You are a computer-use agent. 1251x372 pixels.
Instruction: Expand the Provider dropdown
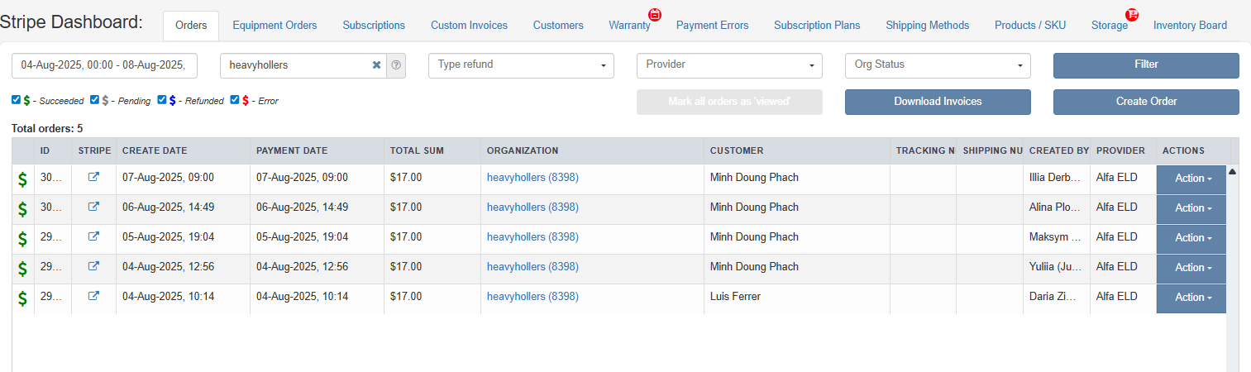pyautogui.click(x=729, y=65)
